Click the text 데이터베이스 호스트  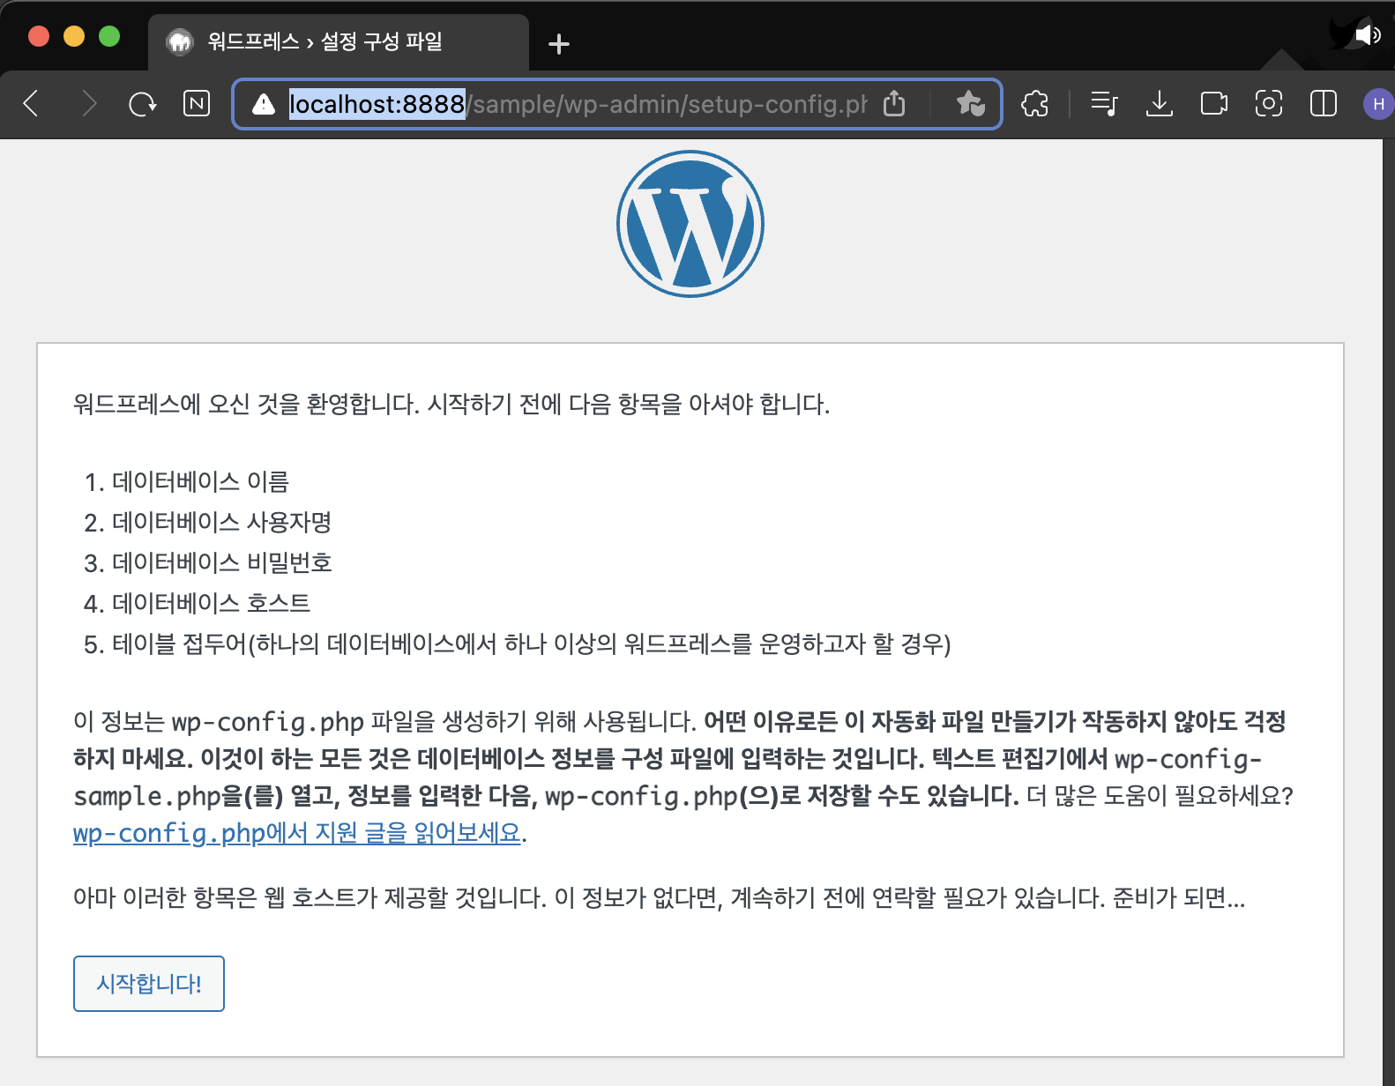coord(212,603)
